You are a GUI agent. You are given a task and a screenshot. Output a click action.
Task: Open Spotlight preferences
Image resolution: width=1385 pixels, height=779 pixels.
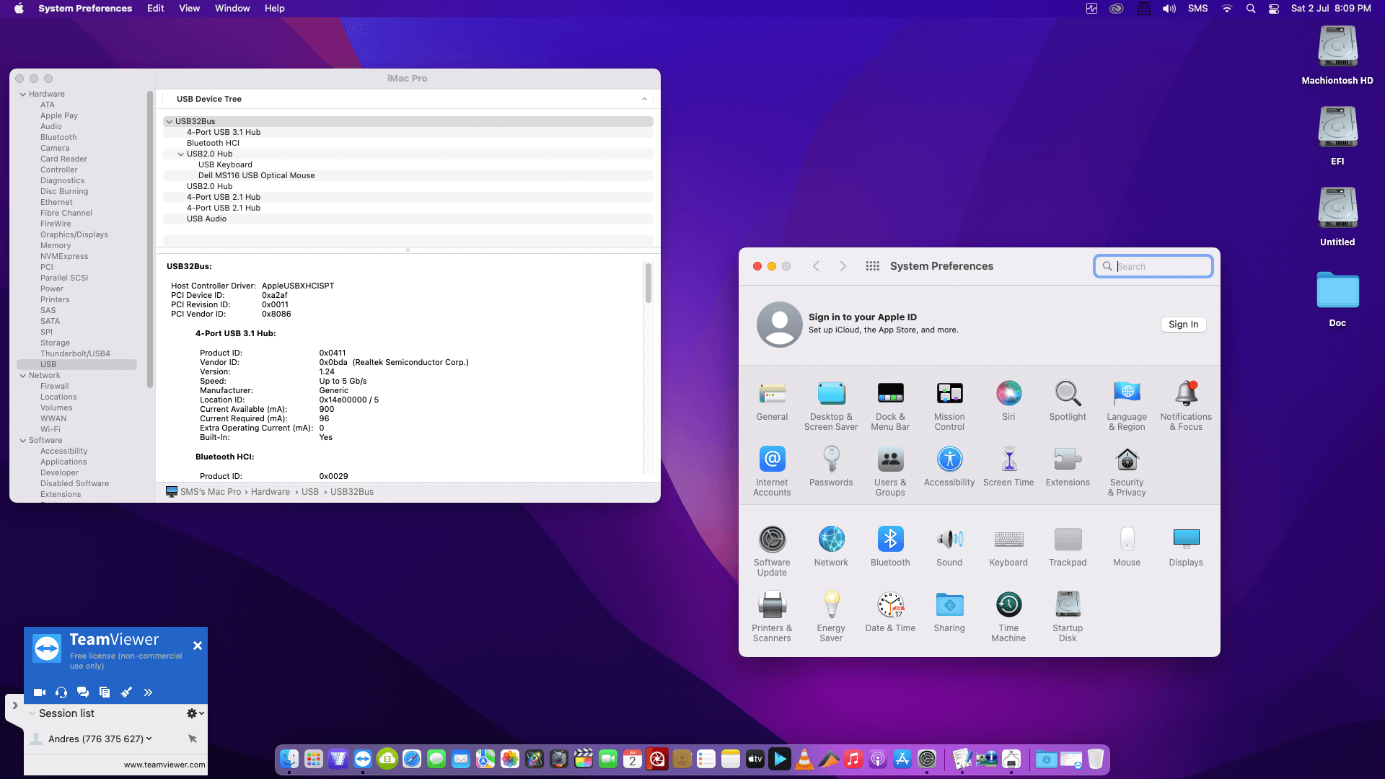pos(1068,394)
